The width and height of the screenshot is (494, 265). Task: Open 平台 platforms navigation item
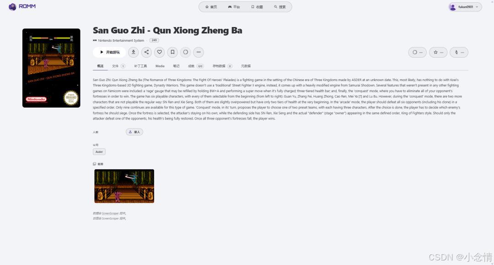click(234, 7)
